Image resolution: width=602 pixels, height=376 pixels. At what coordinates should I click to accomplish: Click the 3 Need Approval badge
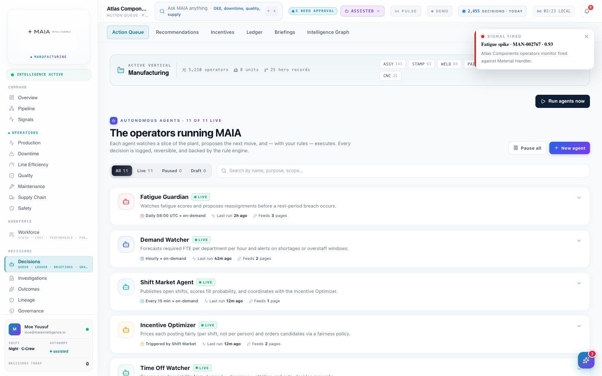coord(313,11)
